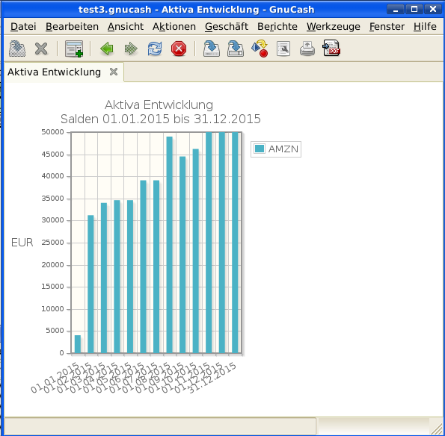Select the Aktiva Entwicklung tab
The image size is (445, 436).
point(54,72)
